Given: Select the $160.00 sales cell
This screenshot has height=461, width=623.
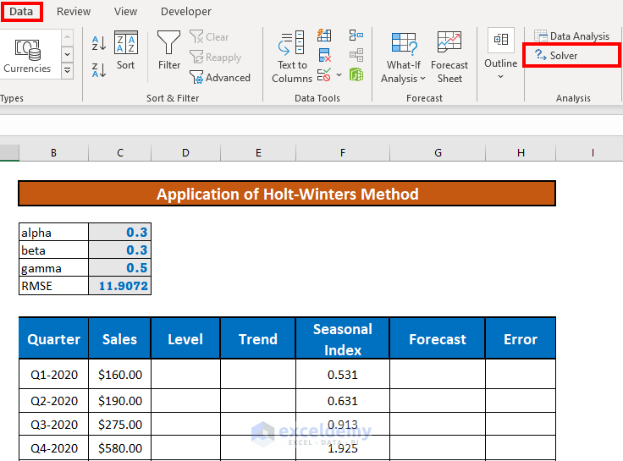Looking at the screenshot, I should pos(119,374).
